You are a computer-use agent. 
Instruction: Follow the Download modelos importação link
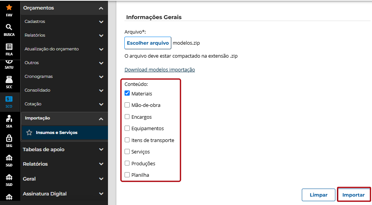tap(159, 69)
